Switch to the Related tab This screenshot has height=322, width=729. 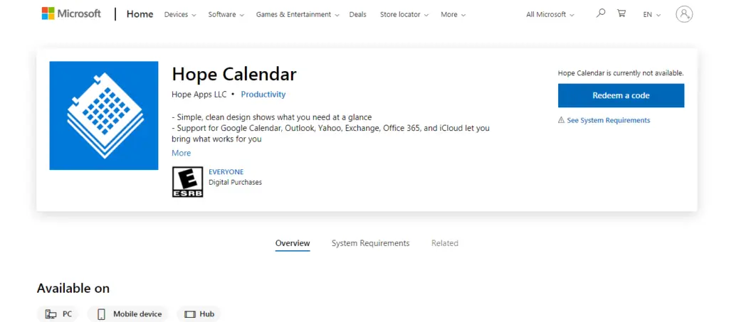click(444, 243)
